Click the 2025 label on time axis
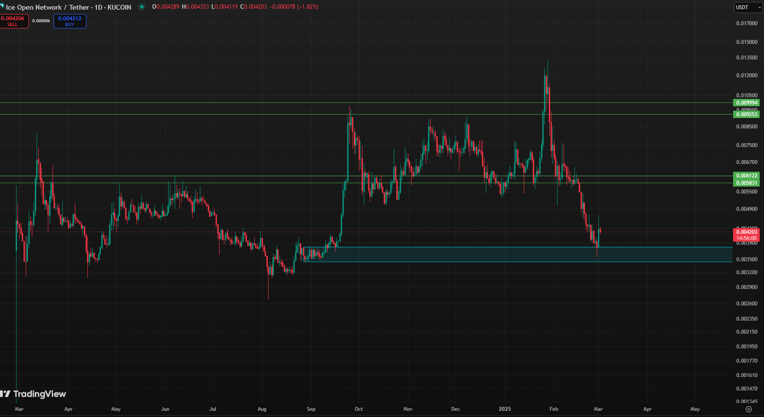This screenshot has height=417, width=764. 504,409
